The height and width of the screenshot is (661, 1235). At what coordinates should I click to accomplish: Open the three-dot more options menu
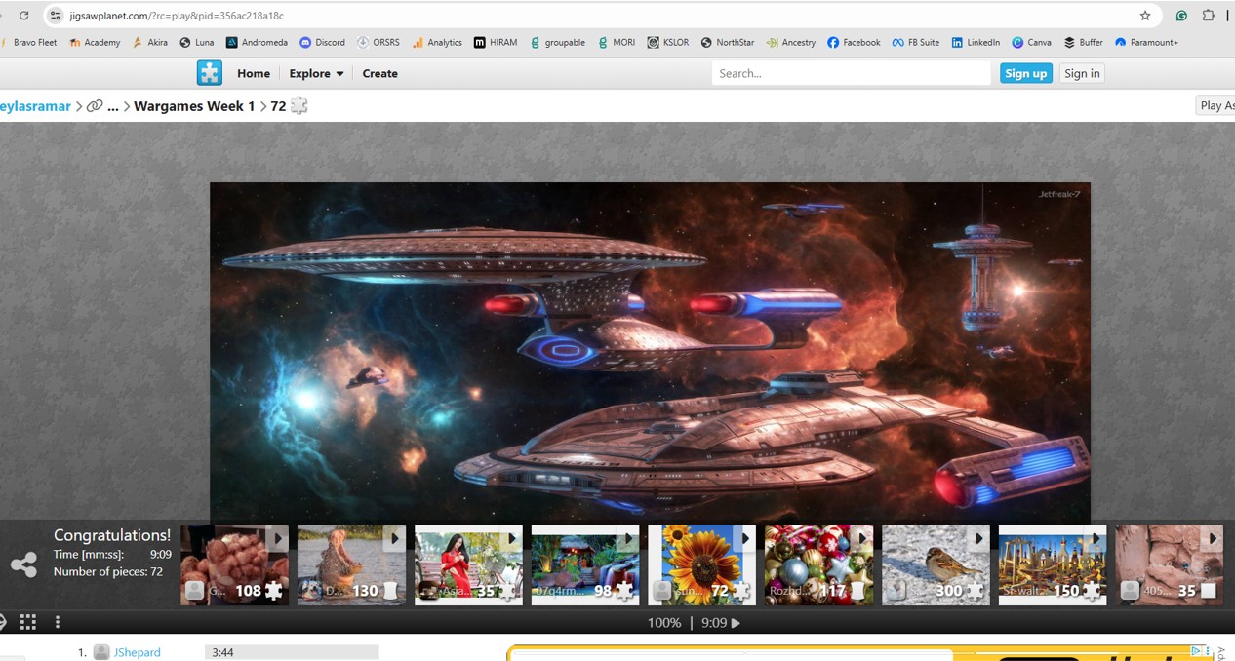pyautogui.click(x=58, y=622)
